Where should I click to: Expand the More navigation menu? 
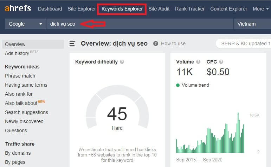coord(260,9)
